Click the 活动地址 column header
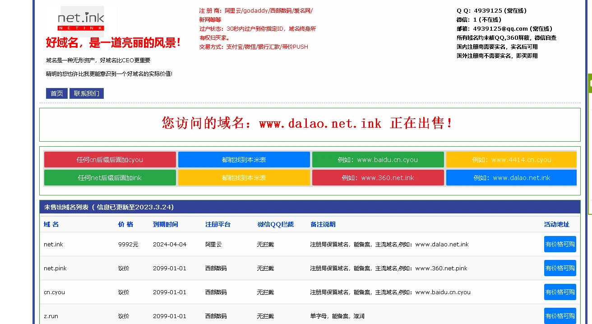This screenshot has height=324, width=592. pyautogui.click(x=556, y=224)
